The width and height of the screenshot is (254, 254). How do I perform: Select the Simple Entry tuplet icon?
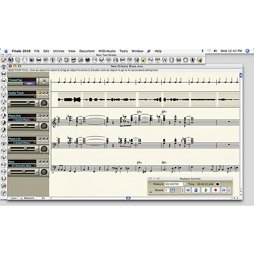[x=3, y=186]
